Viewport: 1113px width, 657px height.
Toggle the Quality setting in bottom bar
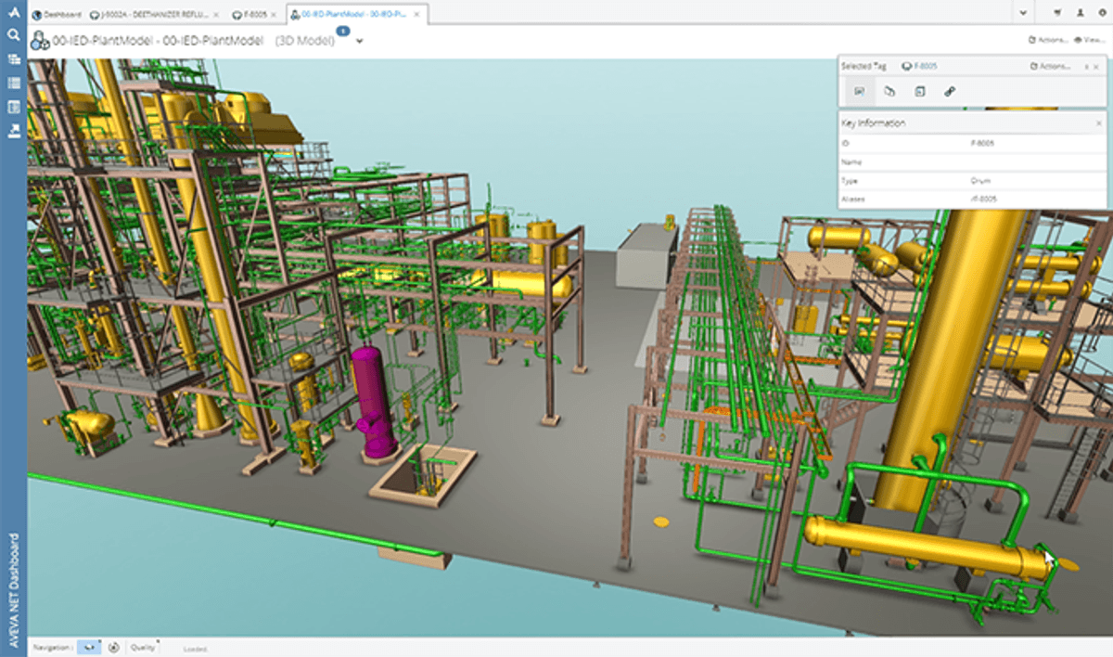coord(145,647)
